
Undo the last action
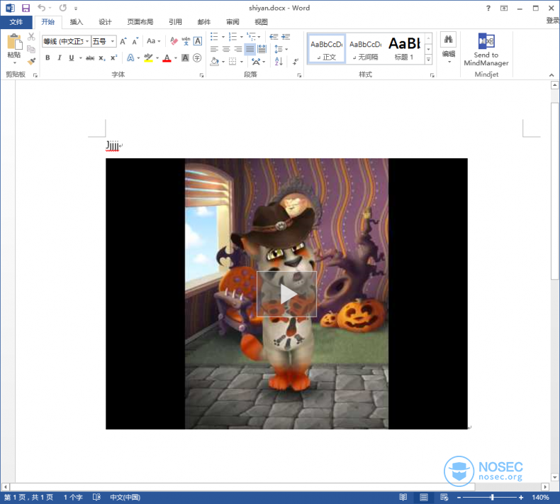[42, 8]
